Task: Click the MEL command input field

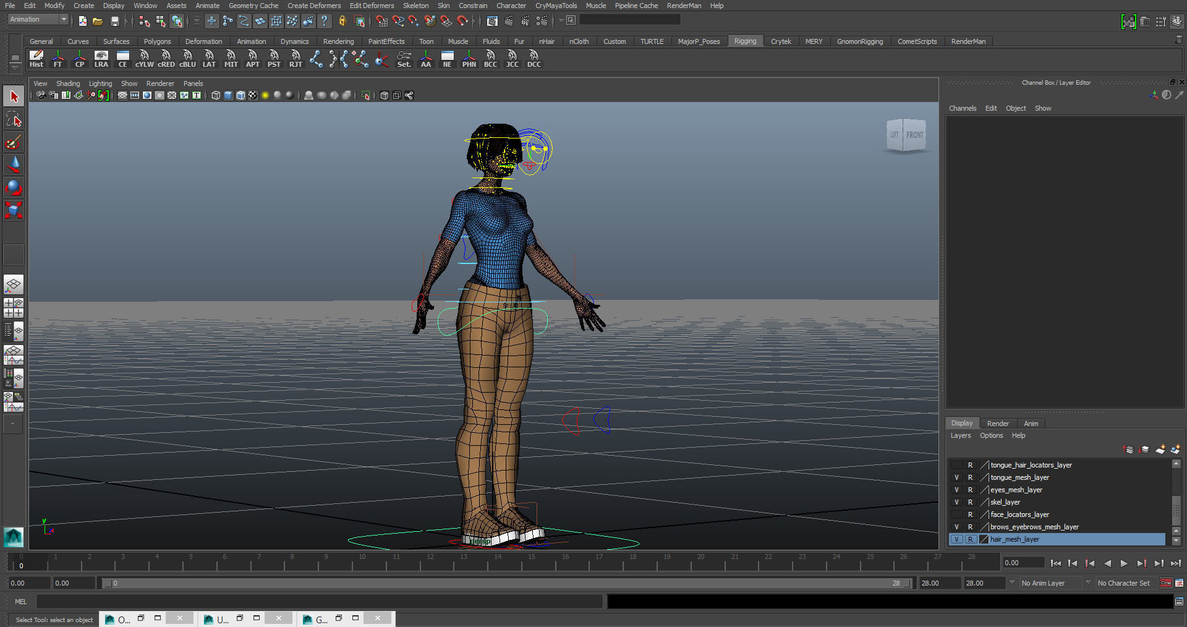Action: tap(319, 602)
